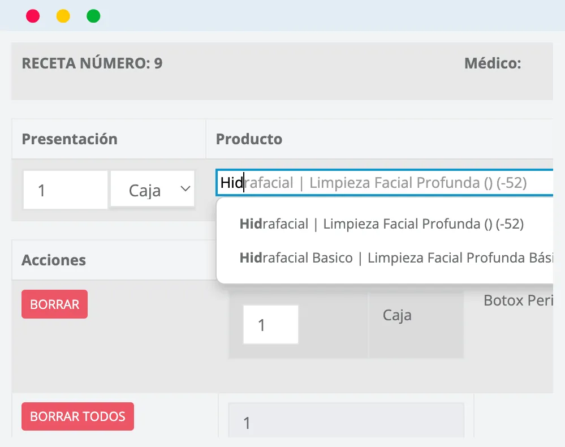Click the red close window dot
This screenshot has height=447, width=565.
coord(33,16)
